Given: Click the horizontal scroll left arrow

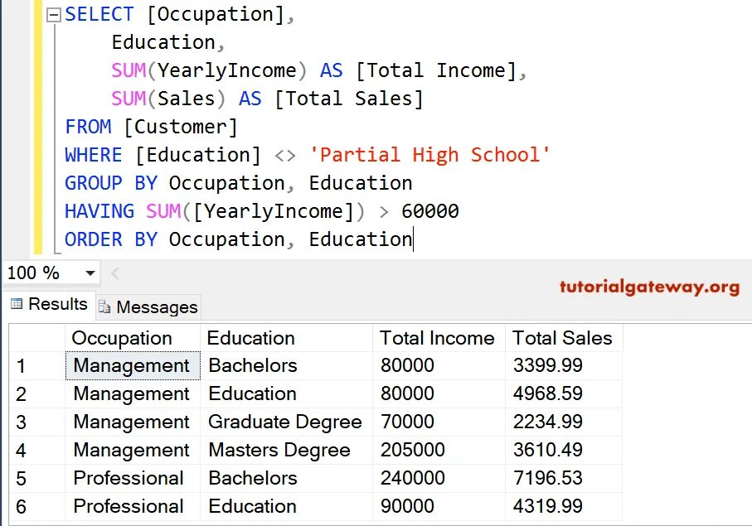Looking at the screenshot, I should [115, 273].
